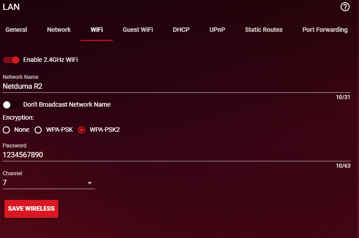This screenshot has width=359, height=238.
Task: Click the Network Name field
Action: point(170,86)
